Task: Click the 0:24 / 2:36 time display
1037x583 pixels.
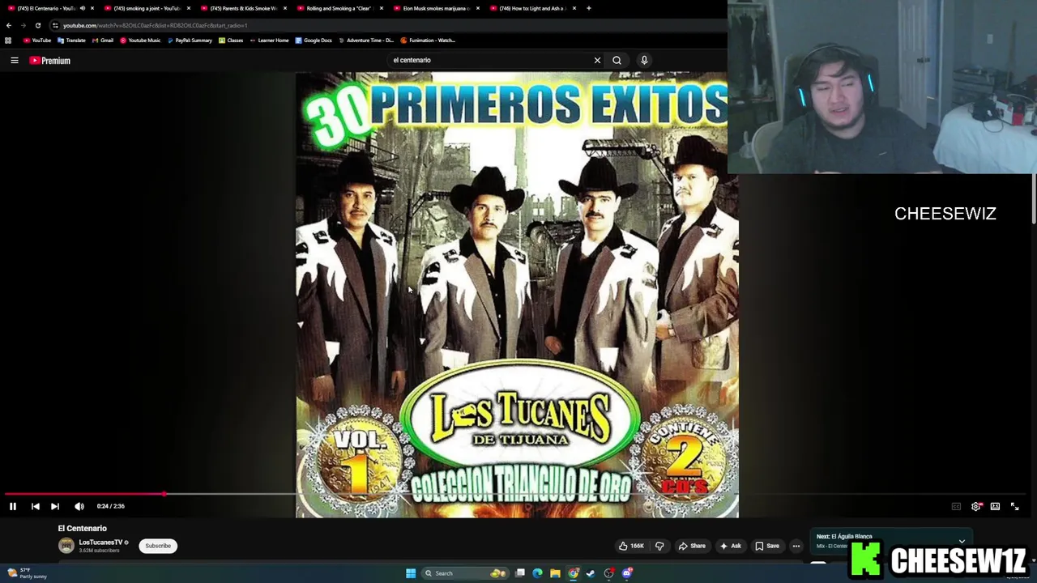Action: click(111, 506)
